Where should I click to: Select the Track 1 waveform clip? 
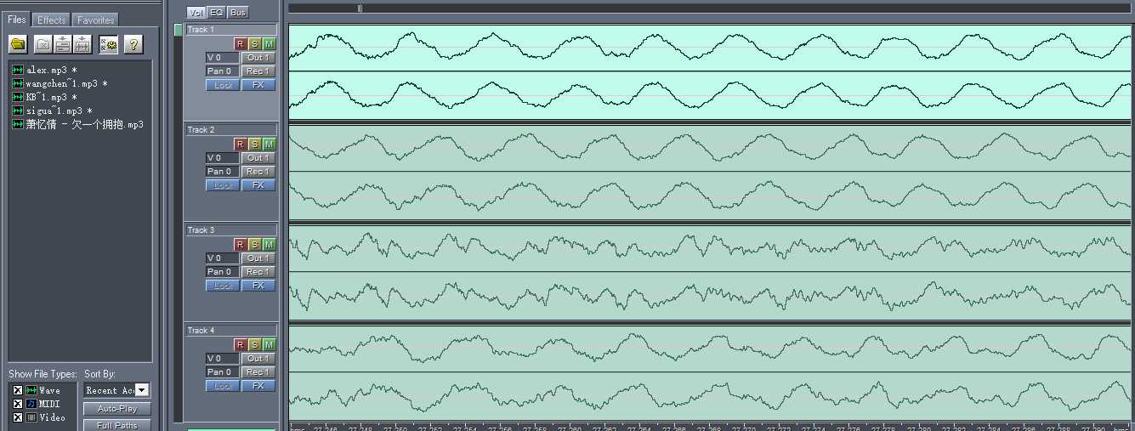pyautogui.click(x=710, y=71)
